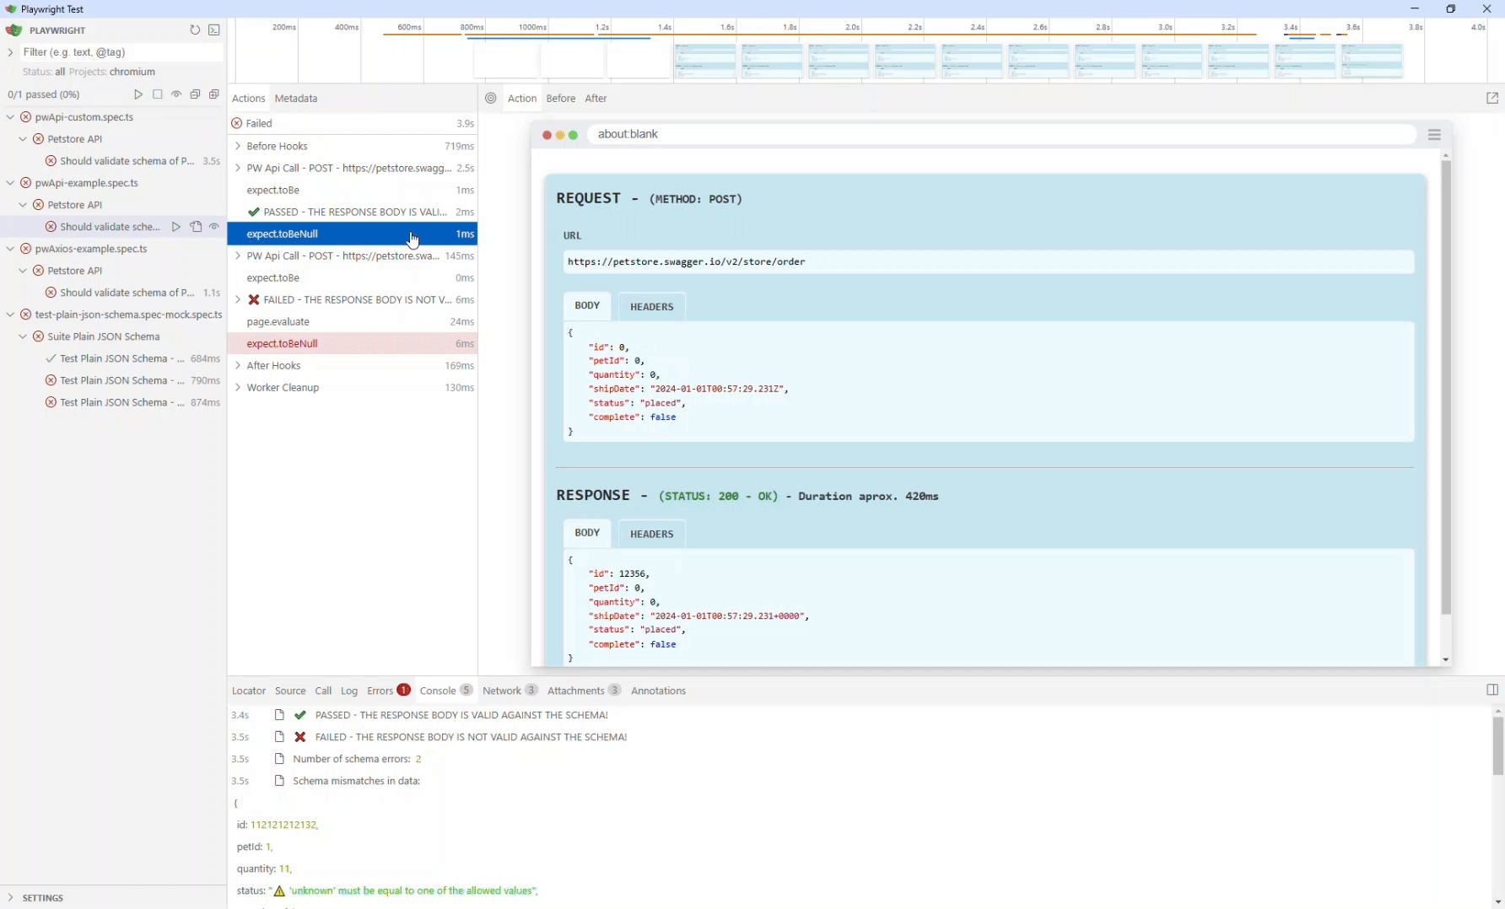The image size is (1505, 909).
Task: Open the snapshot browser hamburger menu
Action: pyautogui.click(x=1434, y=135)
